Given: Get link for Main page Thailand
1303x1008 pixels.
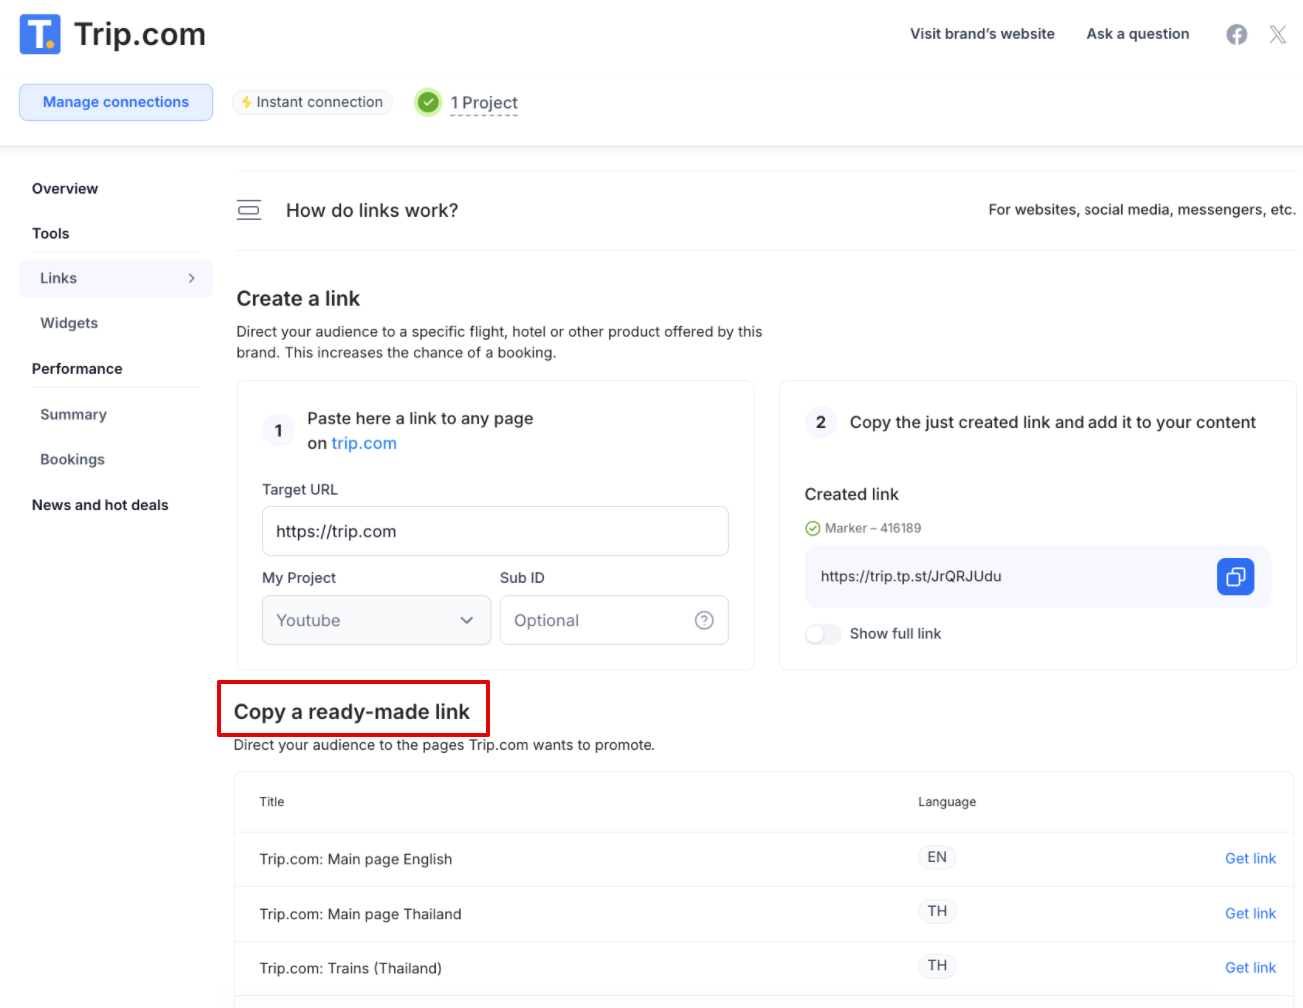Looking at the screenshot, I should (1250, 913).
